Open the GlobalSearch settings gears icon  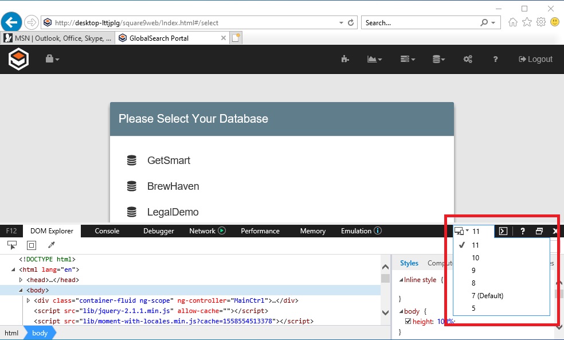click(x=468, y=59)
